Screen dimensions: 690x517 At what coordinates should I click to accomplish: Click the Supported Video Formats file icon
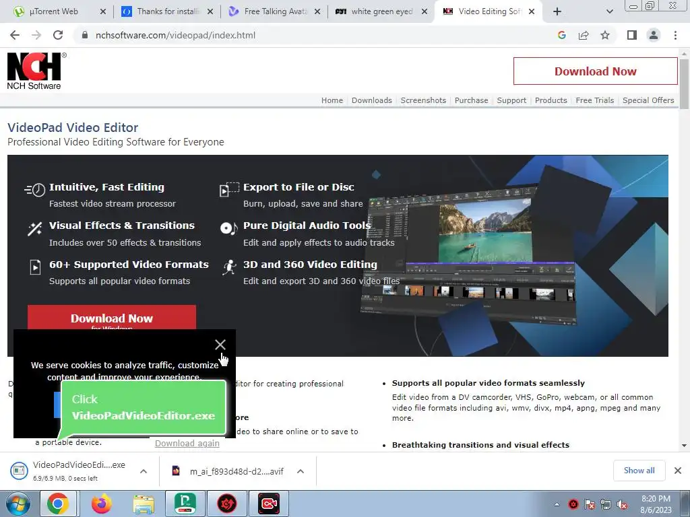click(x=35, y=267)
